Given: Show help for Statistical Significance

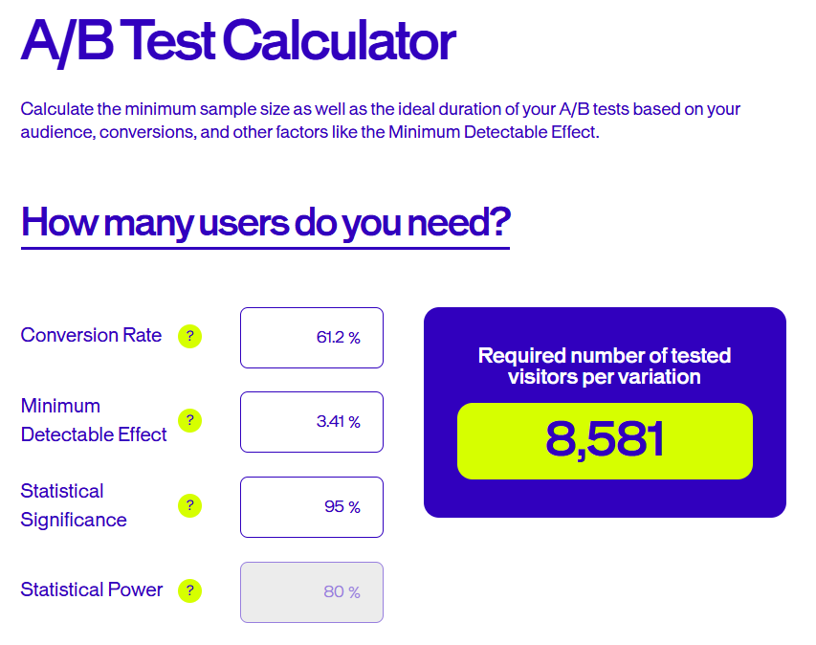Looking at the screenshot, I should (x=190, y=506).
